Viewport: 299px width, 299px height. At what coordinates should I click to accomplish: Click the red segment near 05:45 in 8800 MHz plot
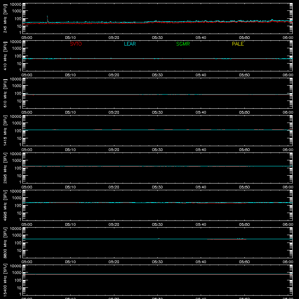(227, 239)
